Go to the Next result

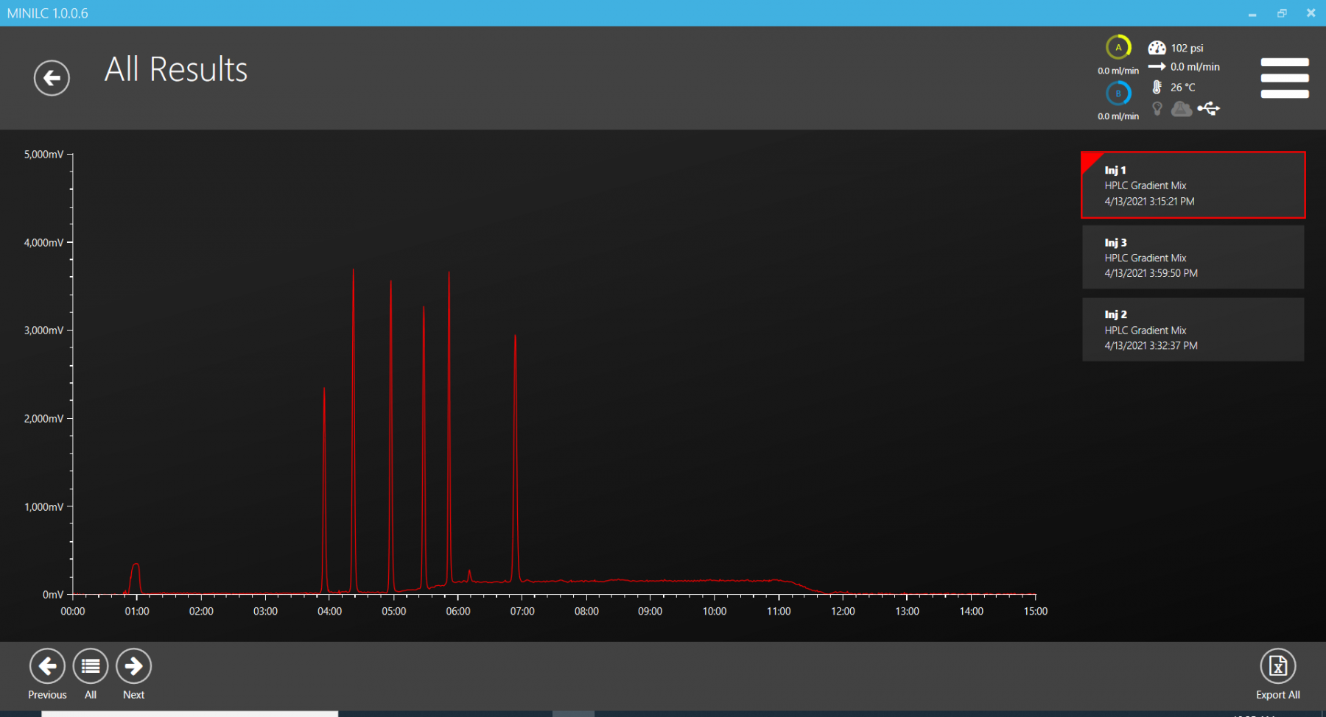click(x=133, y=666)
